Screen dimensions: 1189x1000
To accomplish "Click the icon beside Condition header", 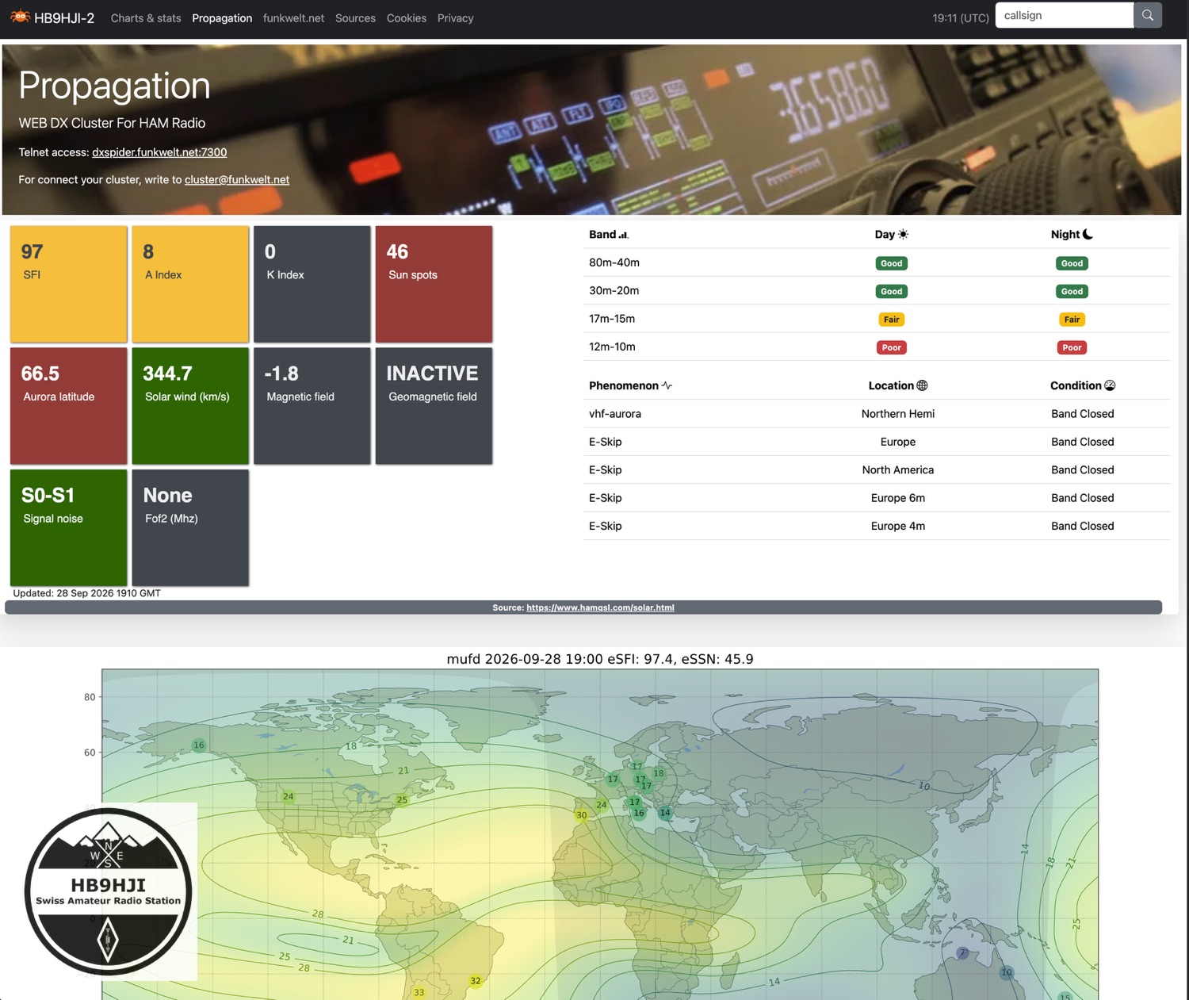I will click(x=1110, y=385).
